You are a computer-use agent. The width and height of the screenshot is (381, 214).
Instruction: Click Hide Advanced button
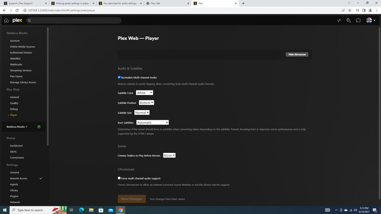pyautogui.click(x=297, y=55)
